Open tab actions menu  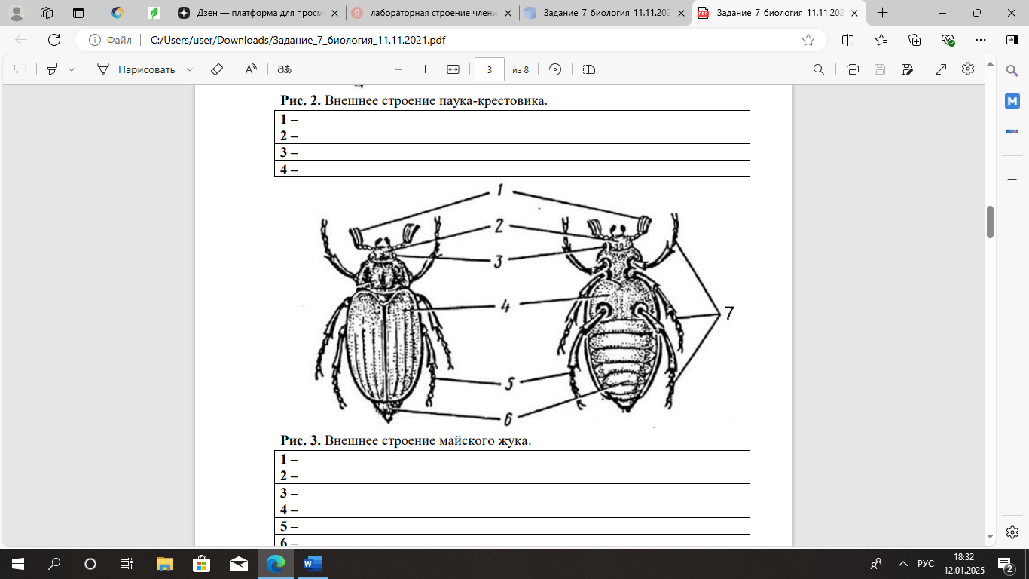coord(78,13)
